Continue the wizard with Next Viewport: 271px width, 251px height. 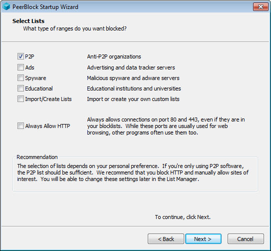click(x=203, y=239)
